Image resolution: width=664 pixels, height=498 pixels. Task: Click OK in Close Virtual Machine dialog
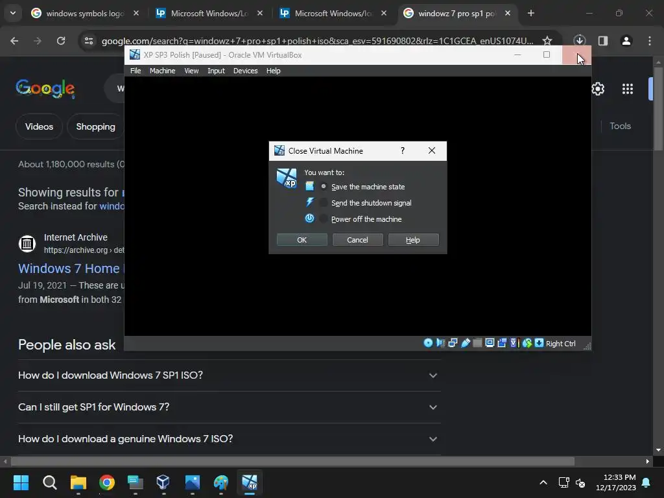coord(302,240)
